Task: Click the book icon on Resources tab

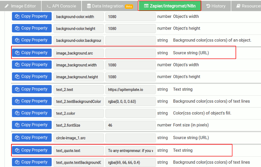Action: coord(238,6)
